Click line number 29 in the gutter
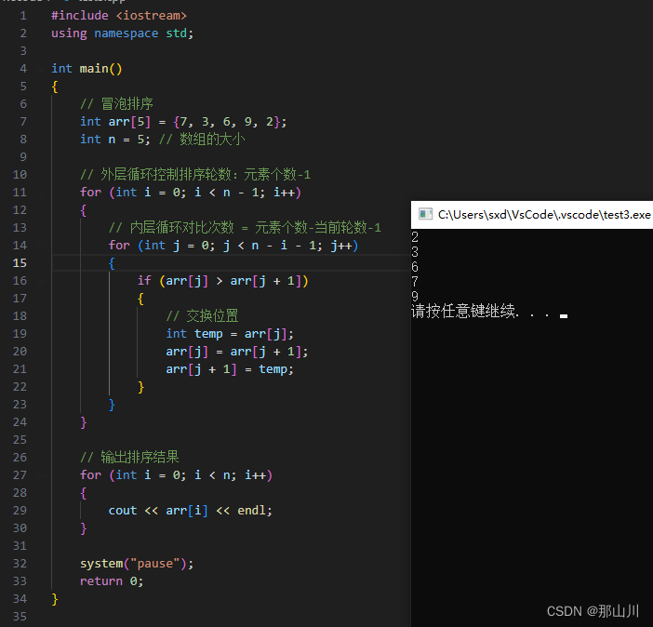The width and height of the screenshot is (653, 627). [20, 511]
